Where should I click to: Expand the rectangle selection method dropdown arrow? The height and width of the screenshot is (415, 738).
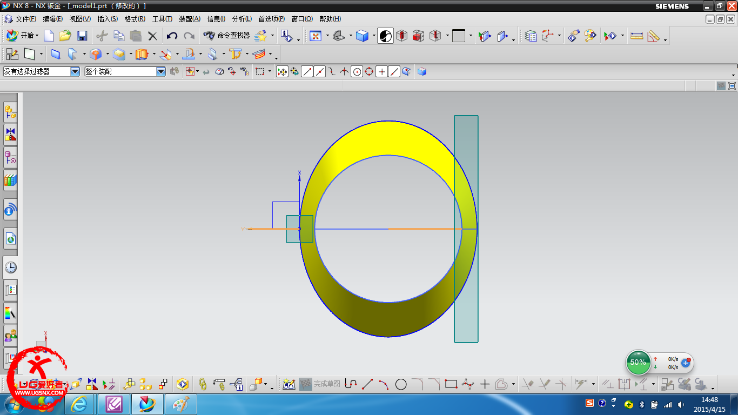pyautogui.click(x=270, y=71)
